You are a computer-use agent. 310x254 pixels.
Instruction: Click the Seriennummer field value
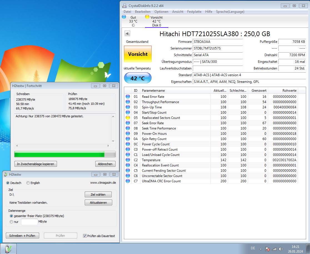(x=218, y=48)
